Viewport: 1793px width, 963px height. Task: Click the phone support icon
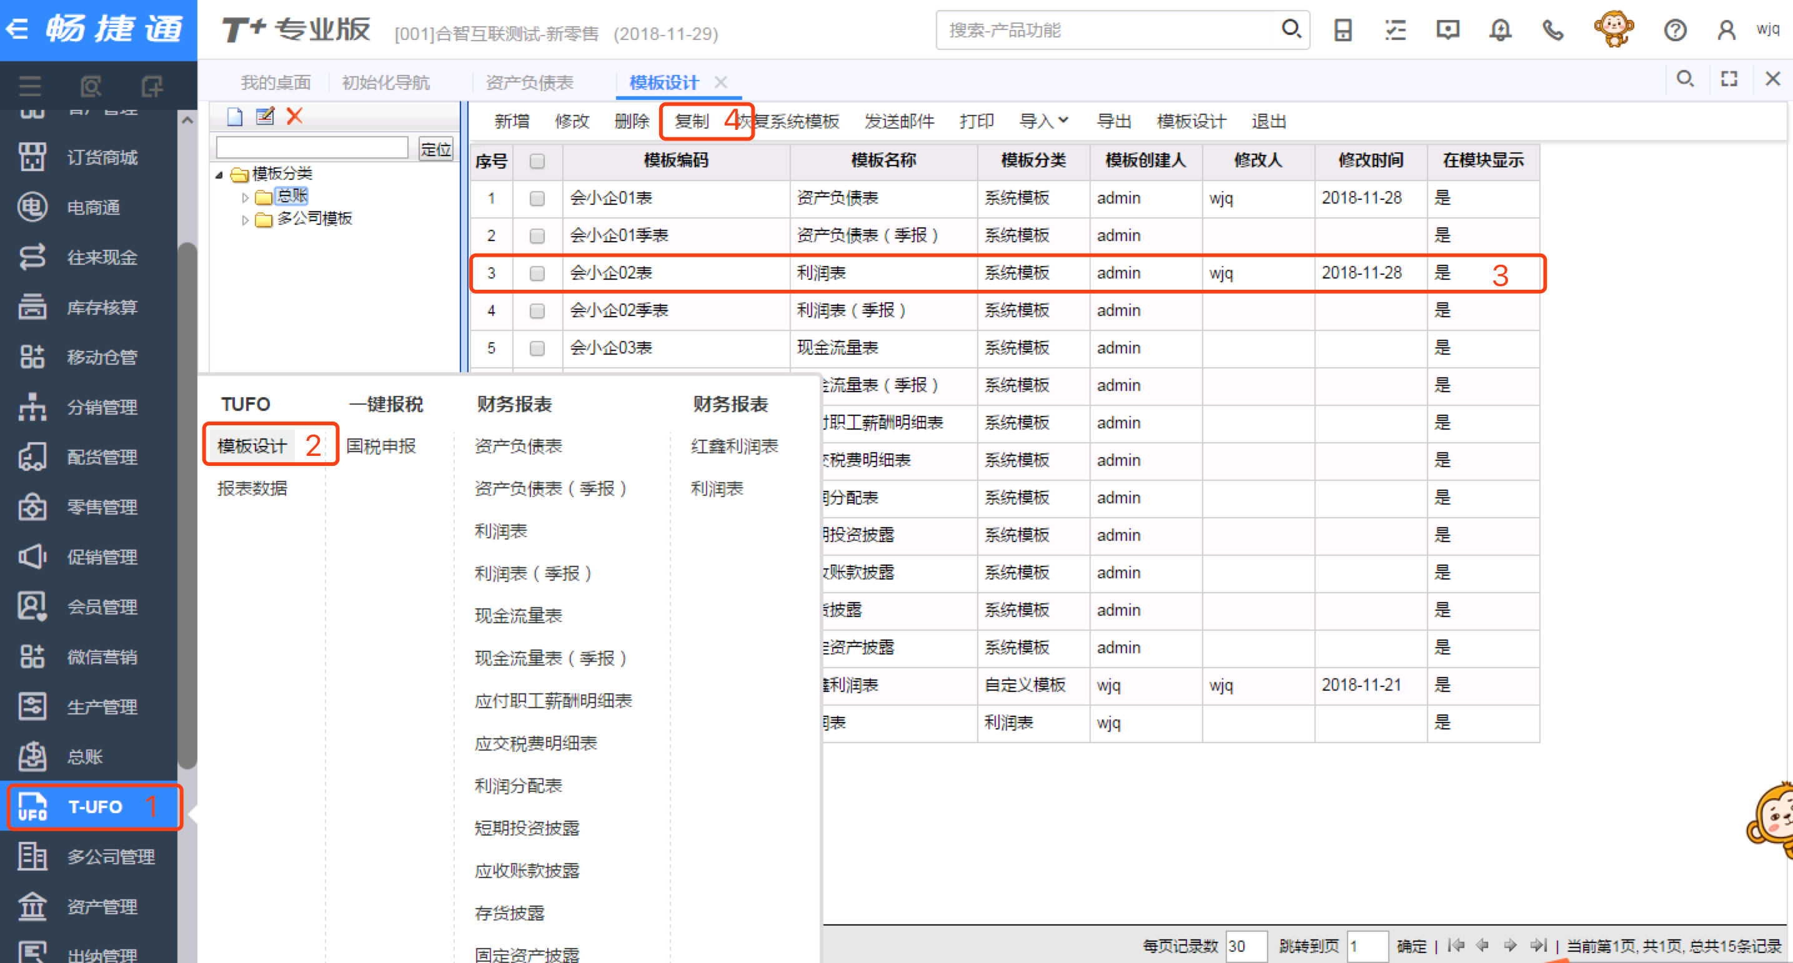pos(1553,30)
